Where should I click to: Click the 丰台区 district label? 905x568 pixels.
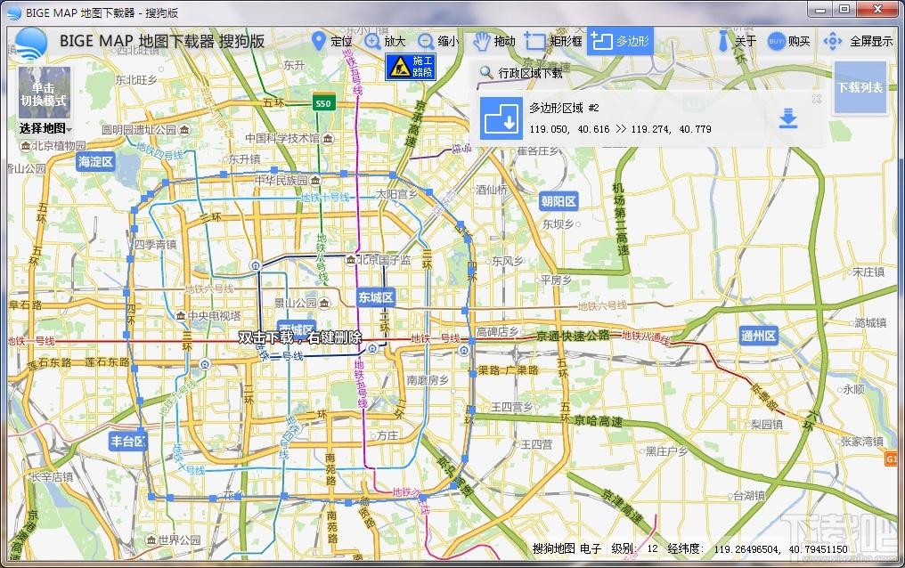[128, 442]
